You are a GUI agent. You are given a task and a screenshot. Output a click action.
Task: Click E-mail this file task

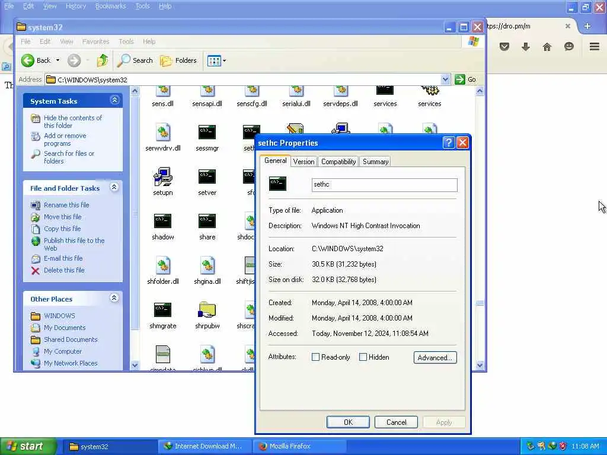pyautogui.click(x=63, y=258)
